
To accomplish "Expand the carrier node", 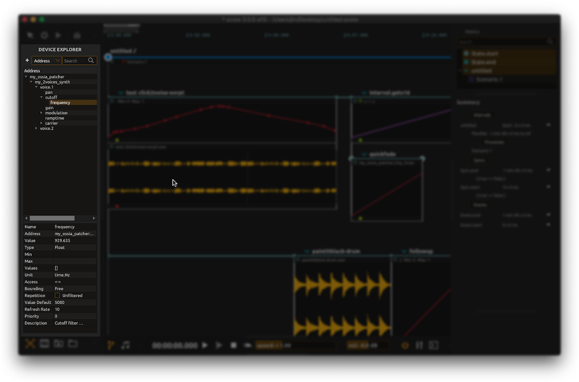I will coord(41,123).
